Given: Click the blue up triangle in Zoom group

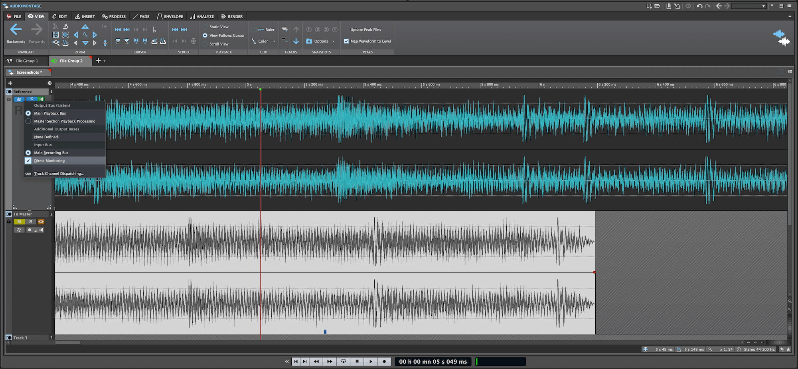Looking at the screenshot, I should [x=85, y=27].
